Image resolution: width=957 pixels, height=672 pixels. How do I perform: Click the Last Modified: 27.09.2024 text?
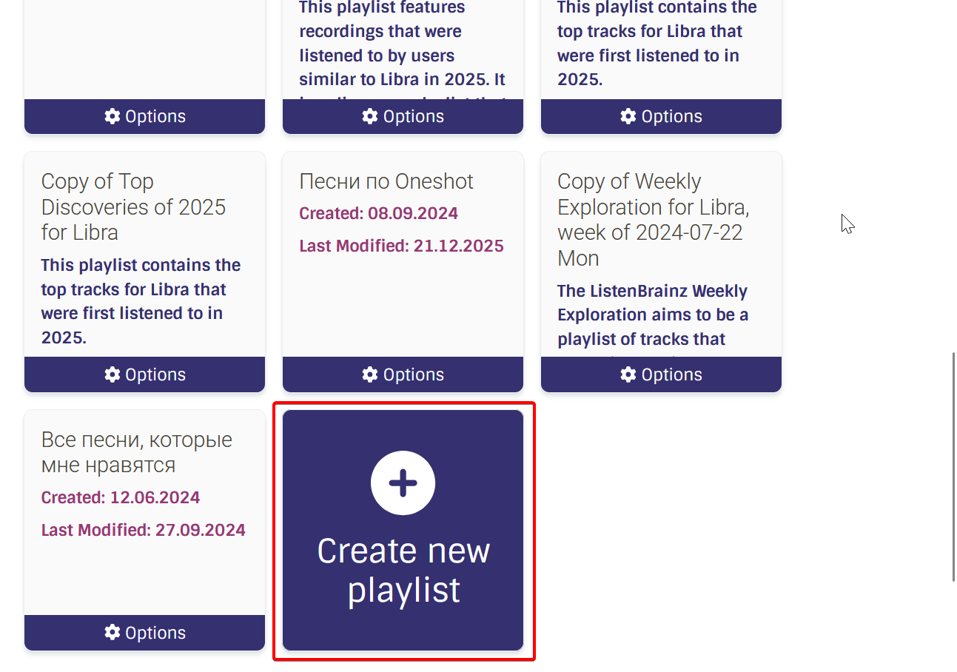(x=143, y=530)
